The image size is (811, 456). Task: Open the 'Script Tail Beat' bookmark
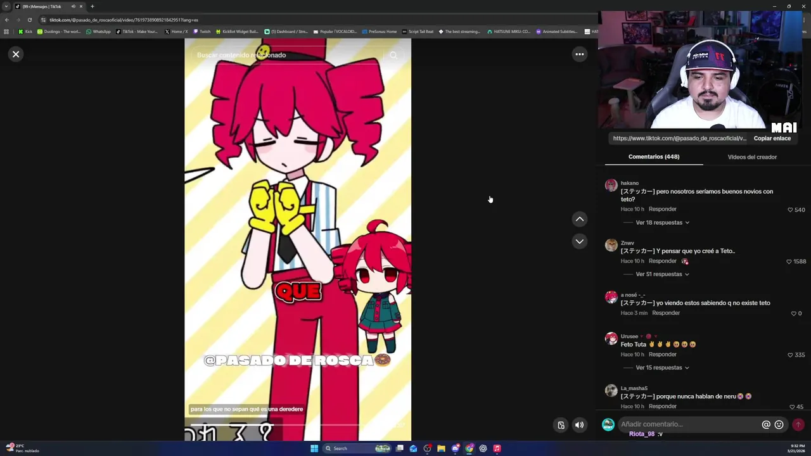click(418, 32)
